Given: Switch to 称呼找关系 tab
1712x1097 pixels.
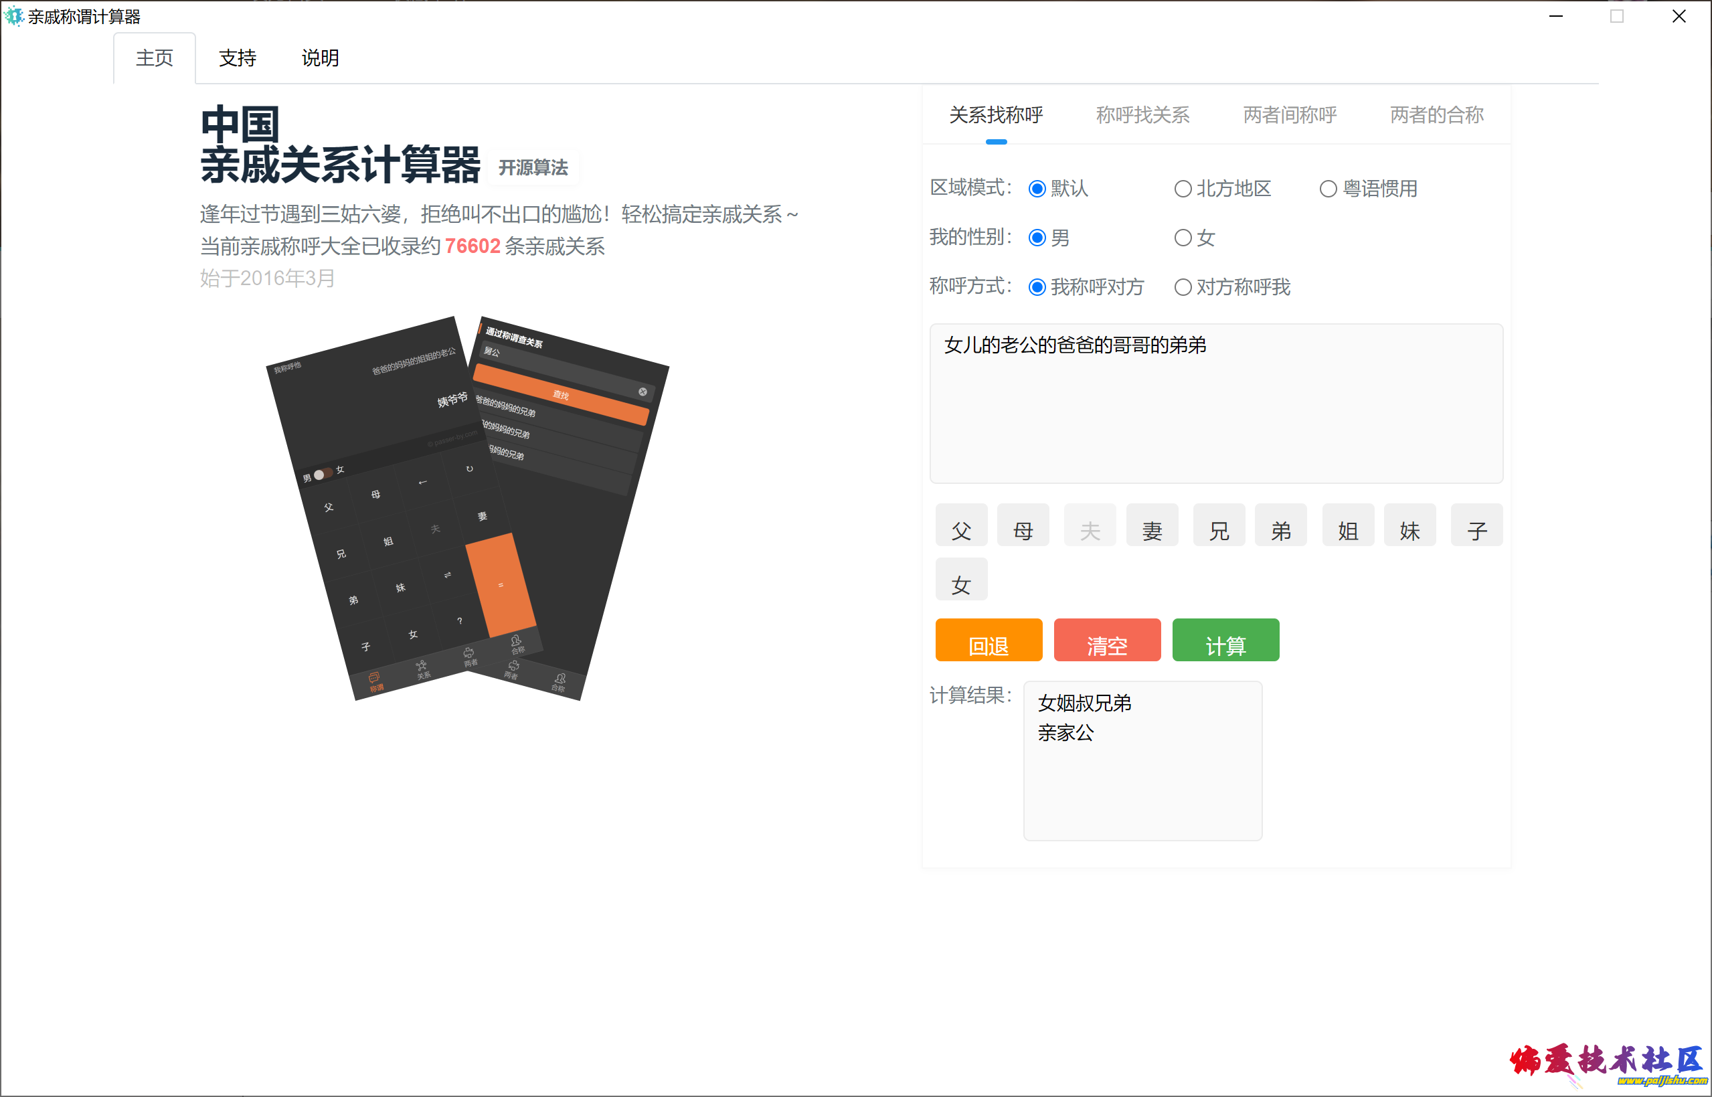Looking at the screenshot, I should coord(1142,114).
